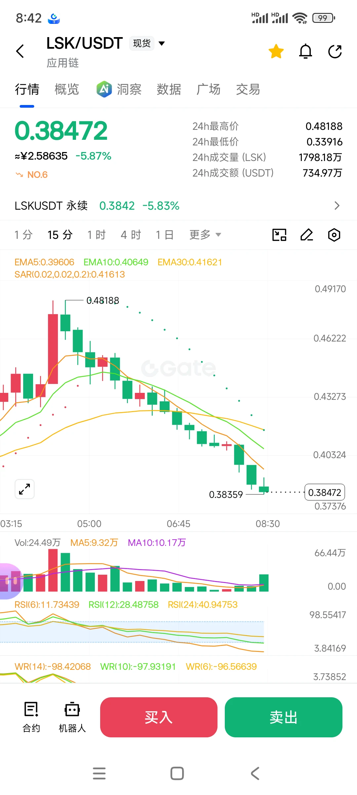
Task: Tap the RSI(12):28.48758 label
Action: [x=124, y=605]
